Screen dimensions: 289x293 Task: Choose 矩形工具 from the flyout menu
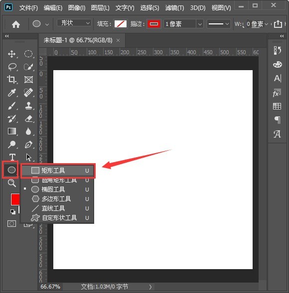click(x=58, y=171)
